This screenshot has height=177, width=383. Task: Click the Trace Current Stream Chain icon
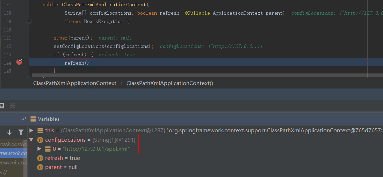pyautogui.click(x=13, y=106)
